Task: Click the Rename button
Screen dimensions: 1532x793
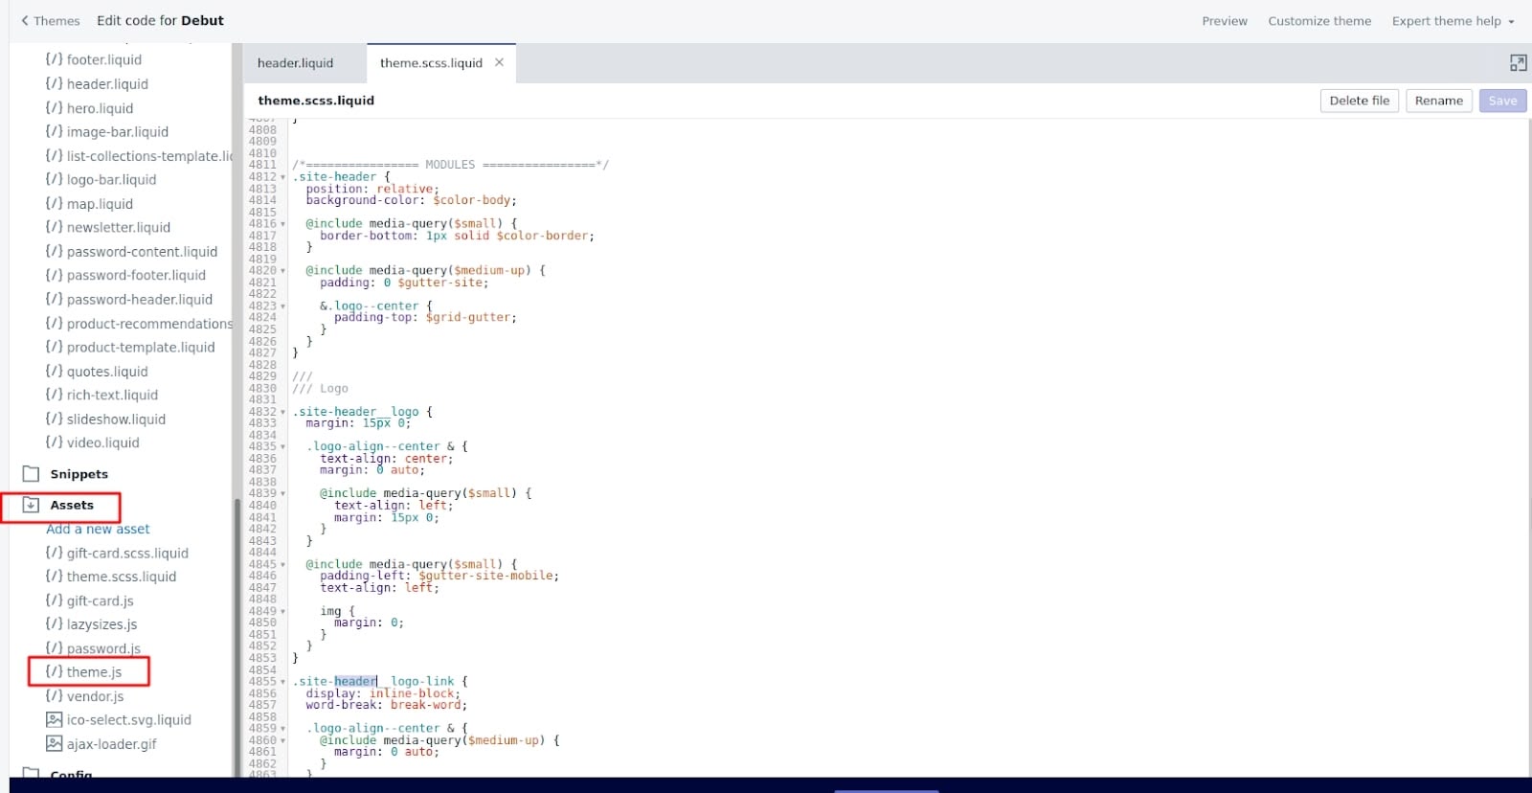Action: coord(1438,101)
